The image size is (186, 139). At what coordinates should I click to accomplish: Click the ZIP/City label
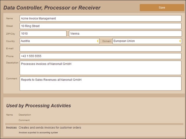[10, 34]
